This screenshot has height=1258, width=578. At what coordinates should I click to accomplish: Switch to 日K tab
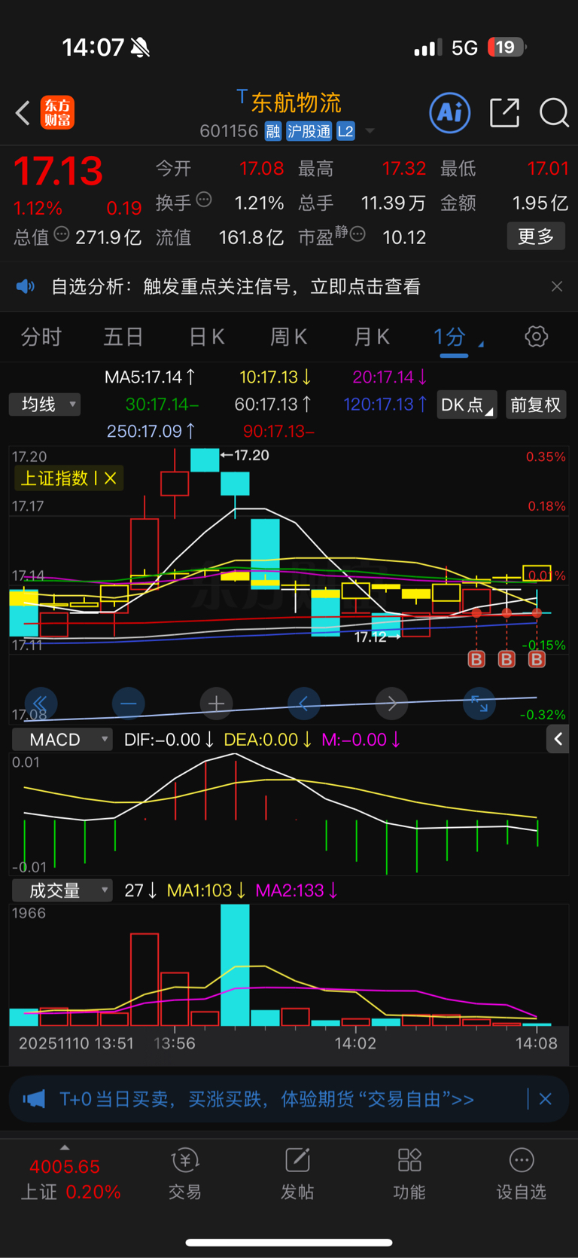click(x=207, y=337)
